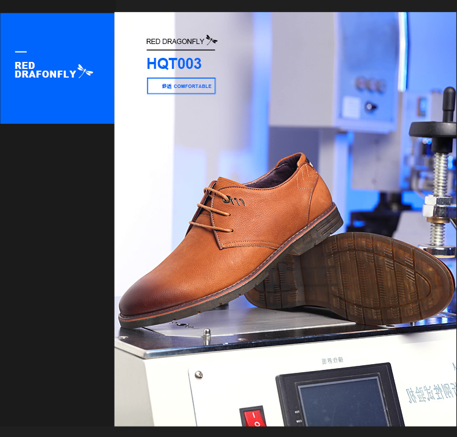
Task: Click the screw on the machine front panel
Action: pos(198,374)
